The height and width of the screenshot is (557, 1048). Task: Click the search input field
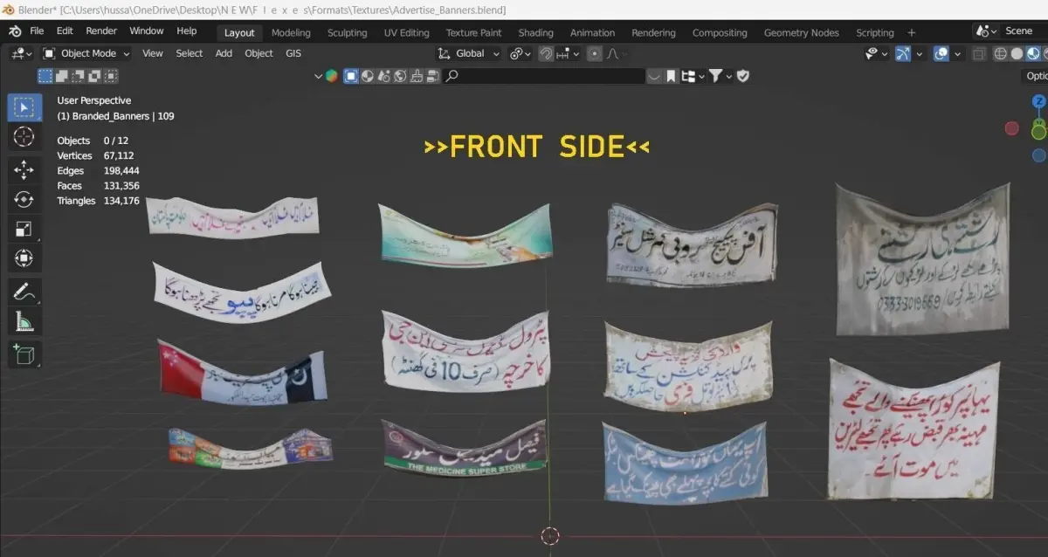pos(544,76)
